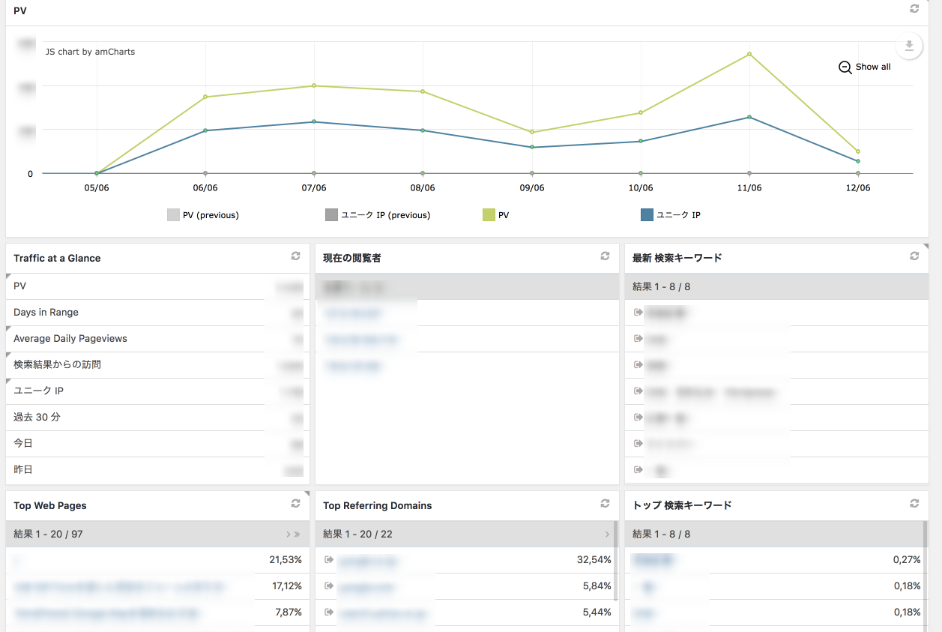Click the 11/06 PV peak data point

tap(749, 54)
